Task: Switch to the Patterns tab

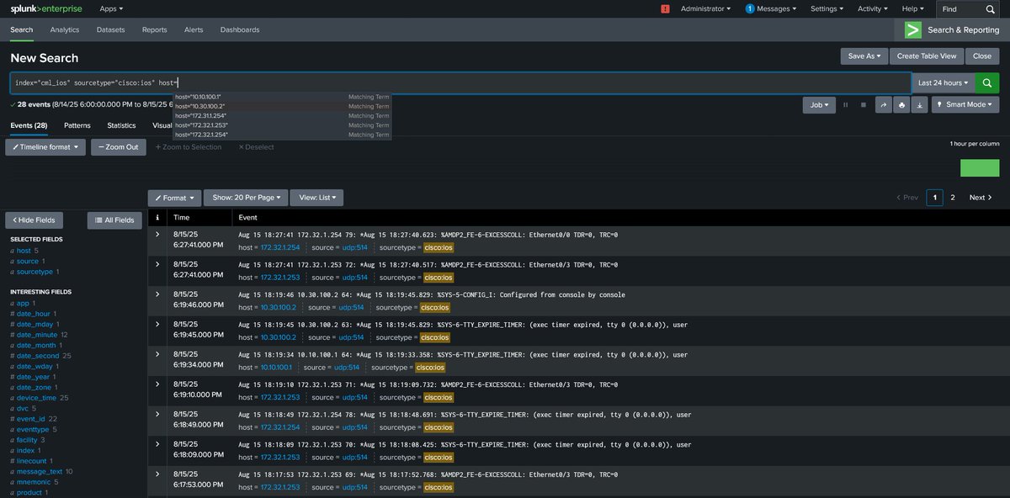Action: point(77,125)
